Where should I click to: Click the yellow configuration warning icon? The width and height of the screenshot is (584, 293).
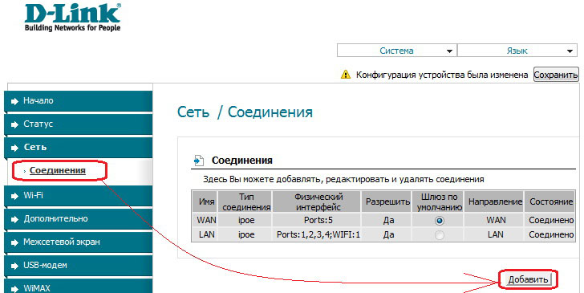tap(346, 75)
